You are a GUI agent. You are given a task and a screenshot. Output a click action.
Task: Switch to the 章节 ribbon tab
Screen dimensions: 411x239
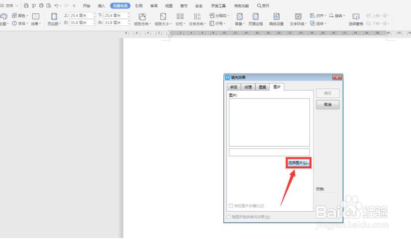[184, 5]
